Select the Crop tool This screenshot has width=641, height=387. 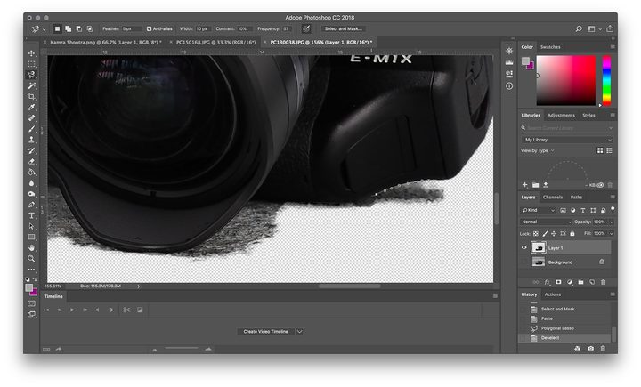click(31, 96)
